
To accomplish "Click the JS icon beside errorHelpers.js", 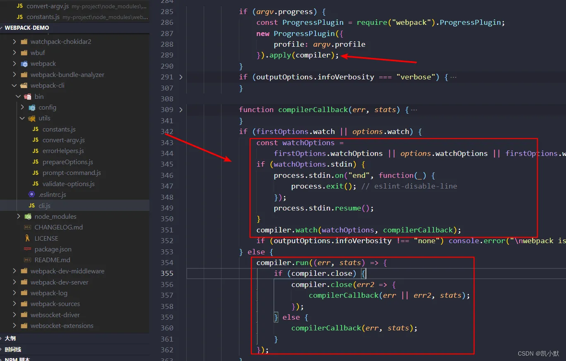I will (x=36, y=151).
